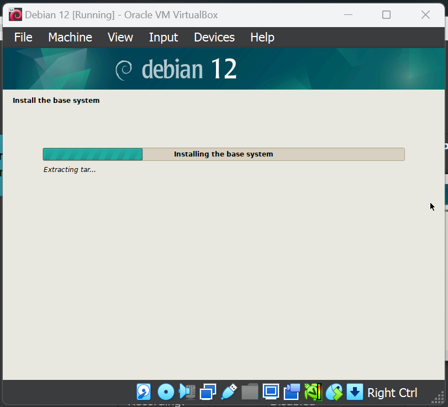Open the View menu
The width and height of the screenshot is (448, 407).
(120, 37)
